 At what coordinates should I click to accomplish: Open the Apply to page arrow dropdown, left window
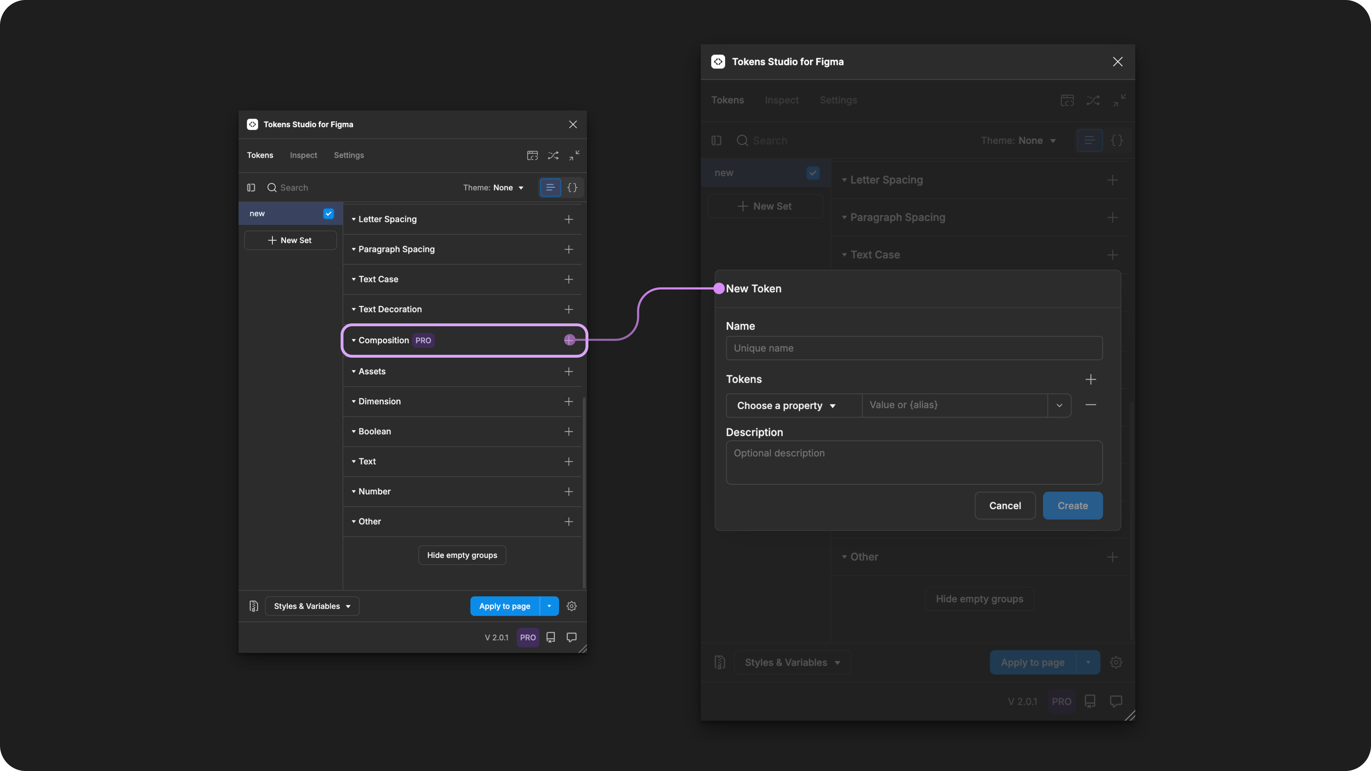click(x=549, y=606)
